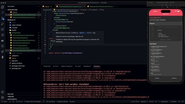Open package-lock.json file
Viewport: 185px width, 104px height.
click(x=18, y=66)
